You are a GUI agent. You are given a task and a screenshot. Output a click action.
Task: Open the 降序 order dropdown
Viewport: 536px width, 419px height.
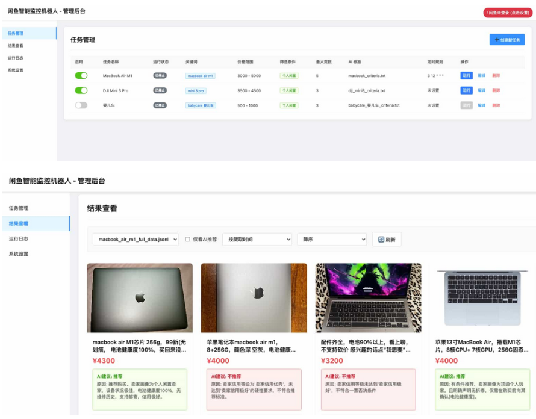(333, 239)
